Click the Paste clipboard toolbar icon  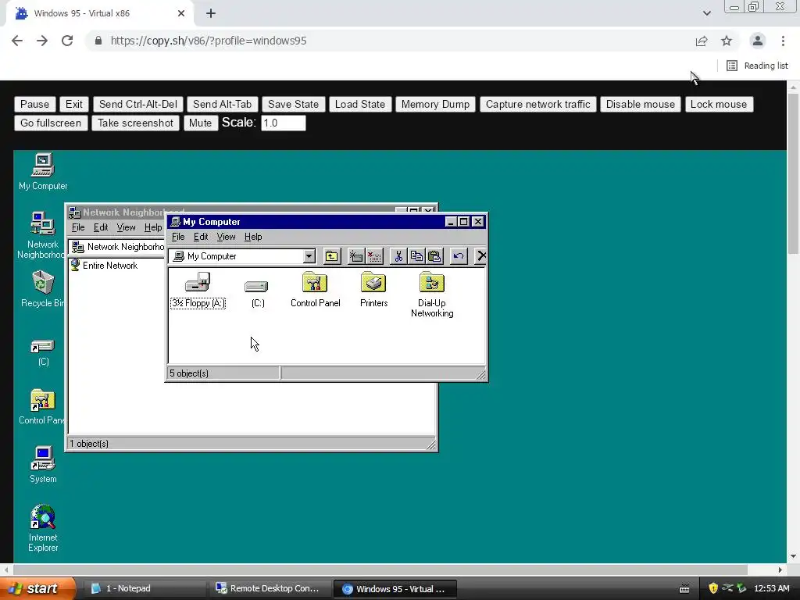(x=434, y=256)
